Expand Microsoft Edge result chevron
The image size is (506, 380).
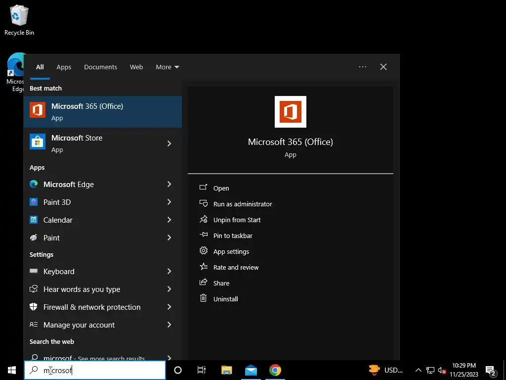click(169, 184)
